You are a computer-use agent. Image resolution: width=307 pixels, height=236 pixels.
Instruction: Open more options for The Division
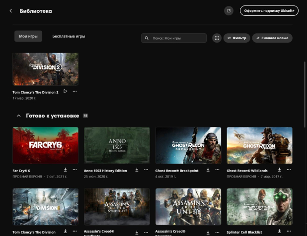pos(75,231)
